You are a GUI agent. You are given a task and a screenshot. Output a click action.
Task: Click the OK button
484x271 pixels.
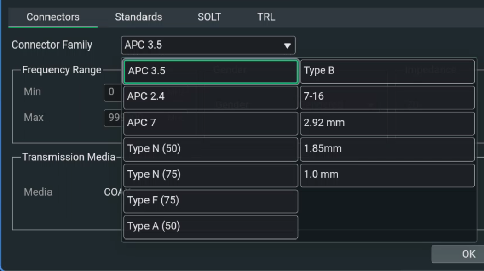coord(458,254)
